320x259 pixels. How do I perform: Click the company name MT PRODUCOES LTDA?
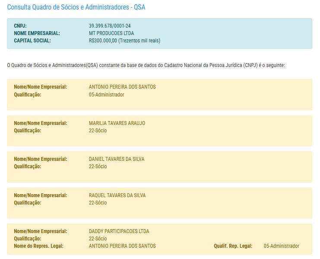coord(111,33)
